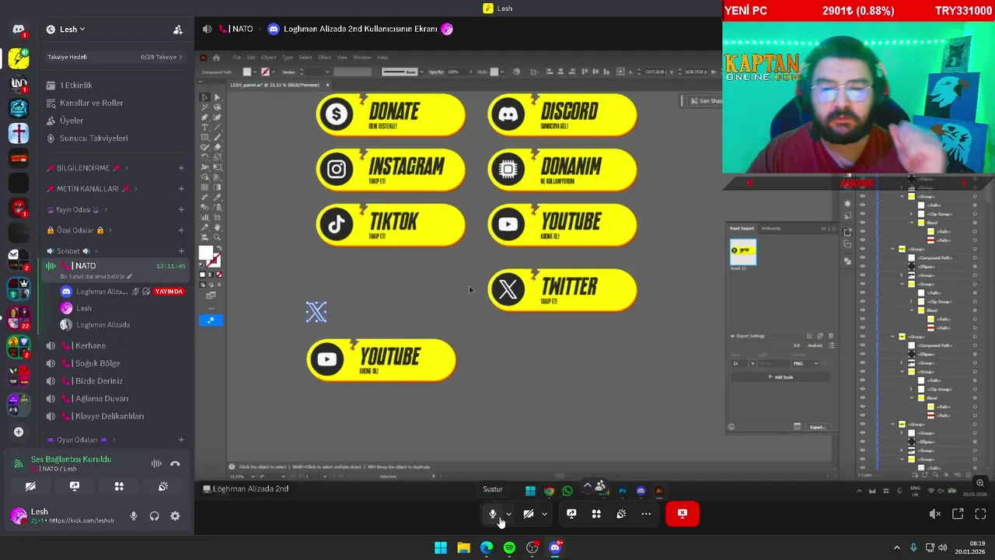The image size is (995, 560).
Task: Open more options ellipsis in stream controls
Action: 646,513
